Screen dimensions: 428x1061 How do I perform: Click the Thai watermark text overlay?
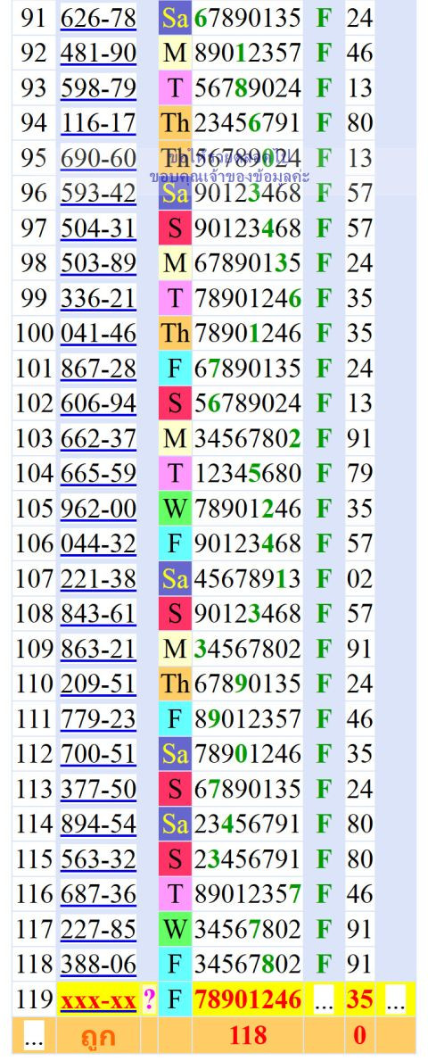[229, 167]
